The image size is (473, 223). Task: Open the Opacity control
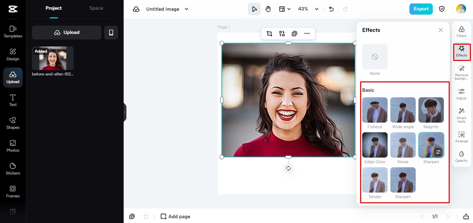pyautogui.click(x=462, y=156)
